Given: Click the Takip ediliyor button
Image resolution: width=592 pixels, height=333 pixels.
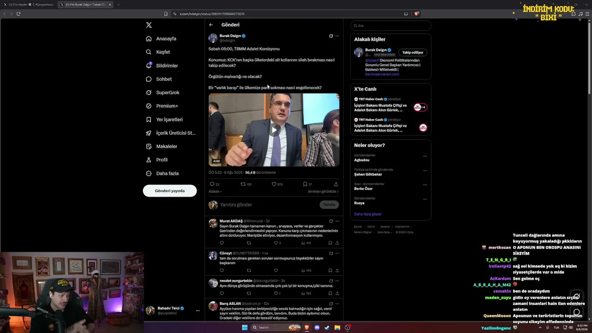Looking at the screenshot, I should pyautogui.click(x=413, y=52).
